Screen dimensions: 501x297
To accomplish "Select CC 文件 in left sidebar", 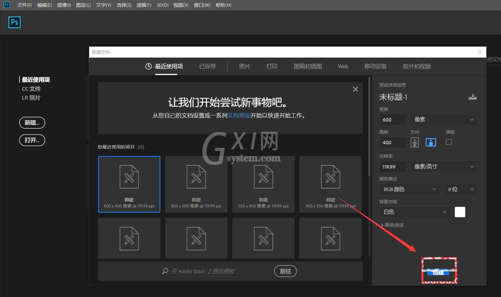I will [31, 88].
